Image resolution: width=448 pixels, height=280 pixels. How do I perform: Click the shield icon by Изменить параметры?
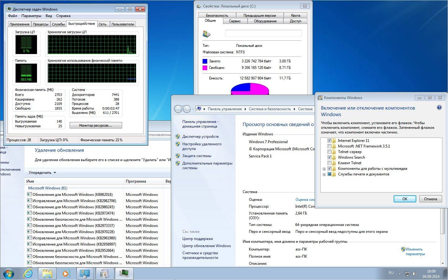(403, 249)
